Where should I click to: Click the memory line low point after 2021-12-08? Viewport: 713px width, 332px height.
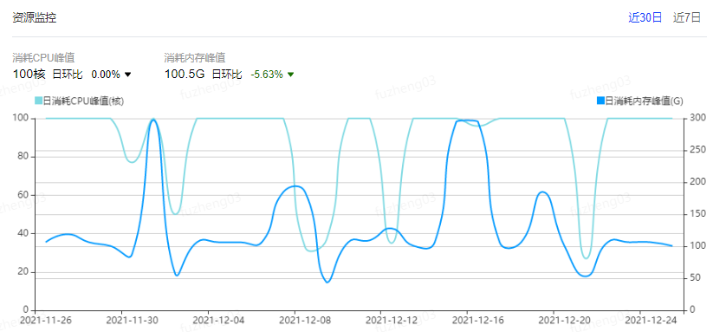[x=327, y=282]
